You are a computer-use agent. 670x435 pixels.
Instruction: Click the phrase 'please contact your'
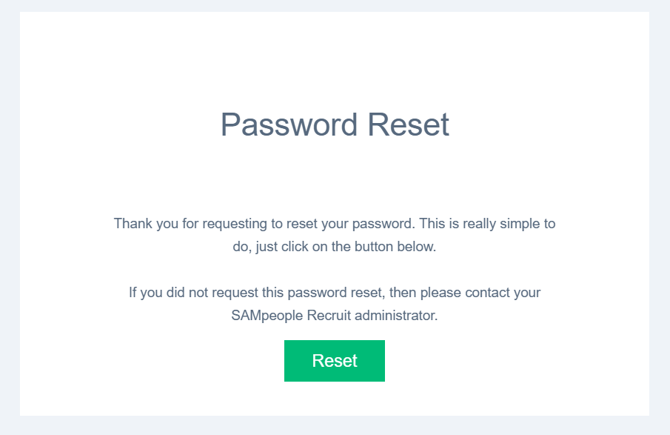point(480,293)
